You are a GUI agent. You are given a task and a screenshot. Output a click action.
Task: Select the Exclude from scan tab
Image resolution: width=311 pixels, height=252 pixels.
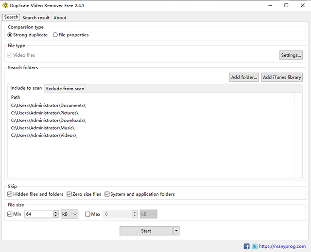[x=65, y=89]
